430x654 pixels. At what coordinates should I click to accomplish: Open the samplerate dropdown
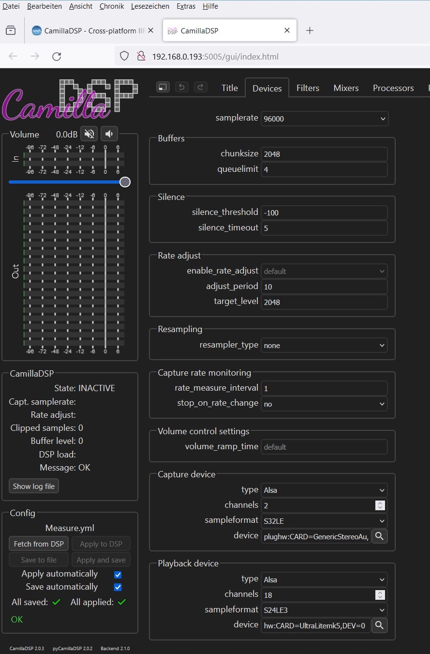click(325, 119)
